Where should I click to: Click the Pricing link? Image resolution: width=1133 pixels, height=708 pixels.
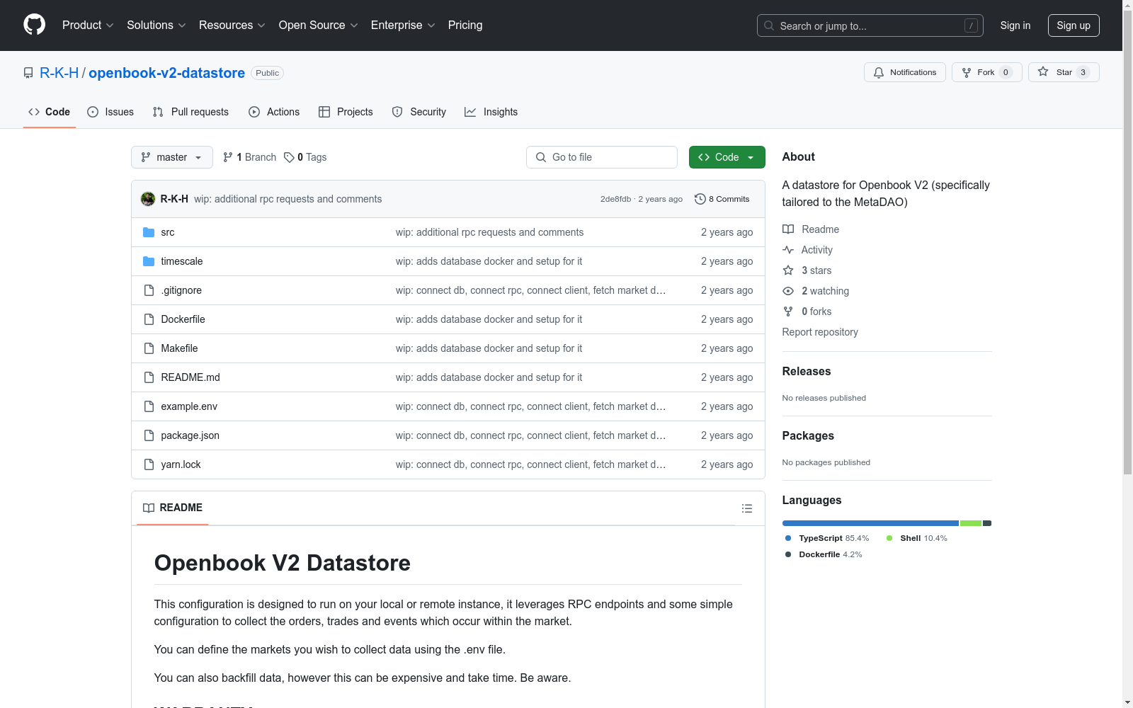tap(465, 25)
